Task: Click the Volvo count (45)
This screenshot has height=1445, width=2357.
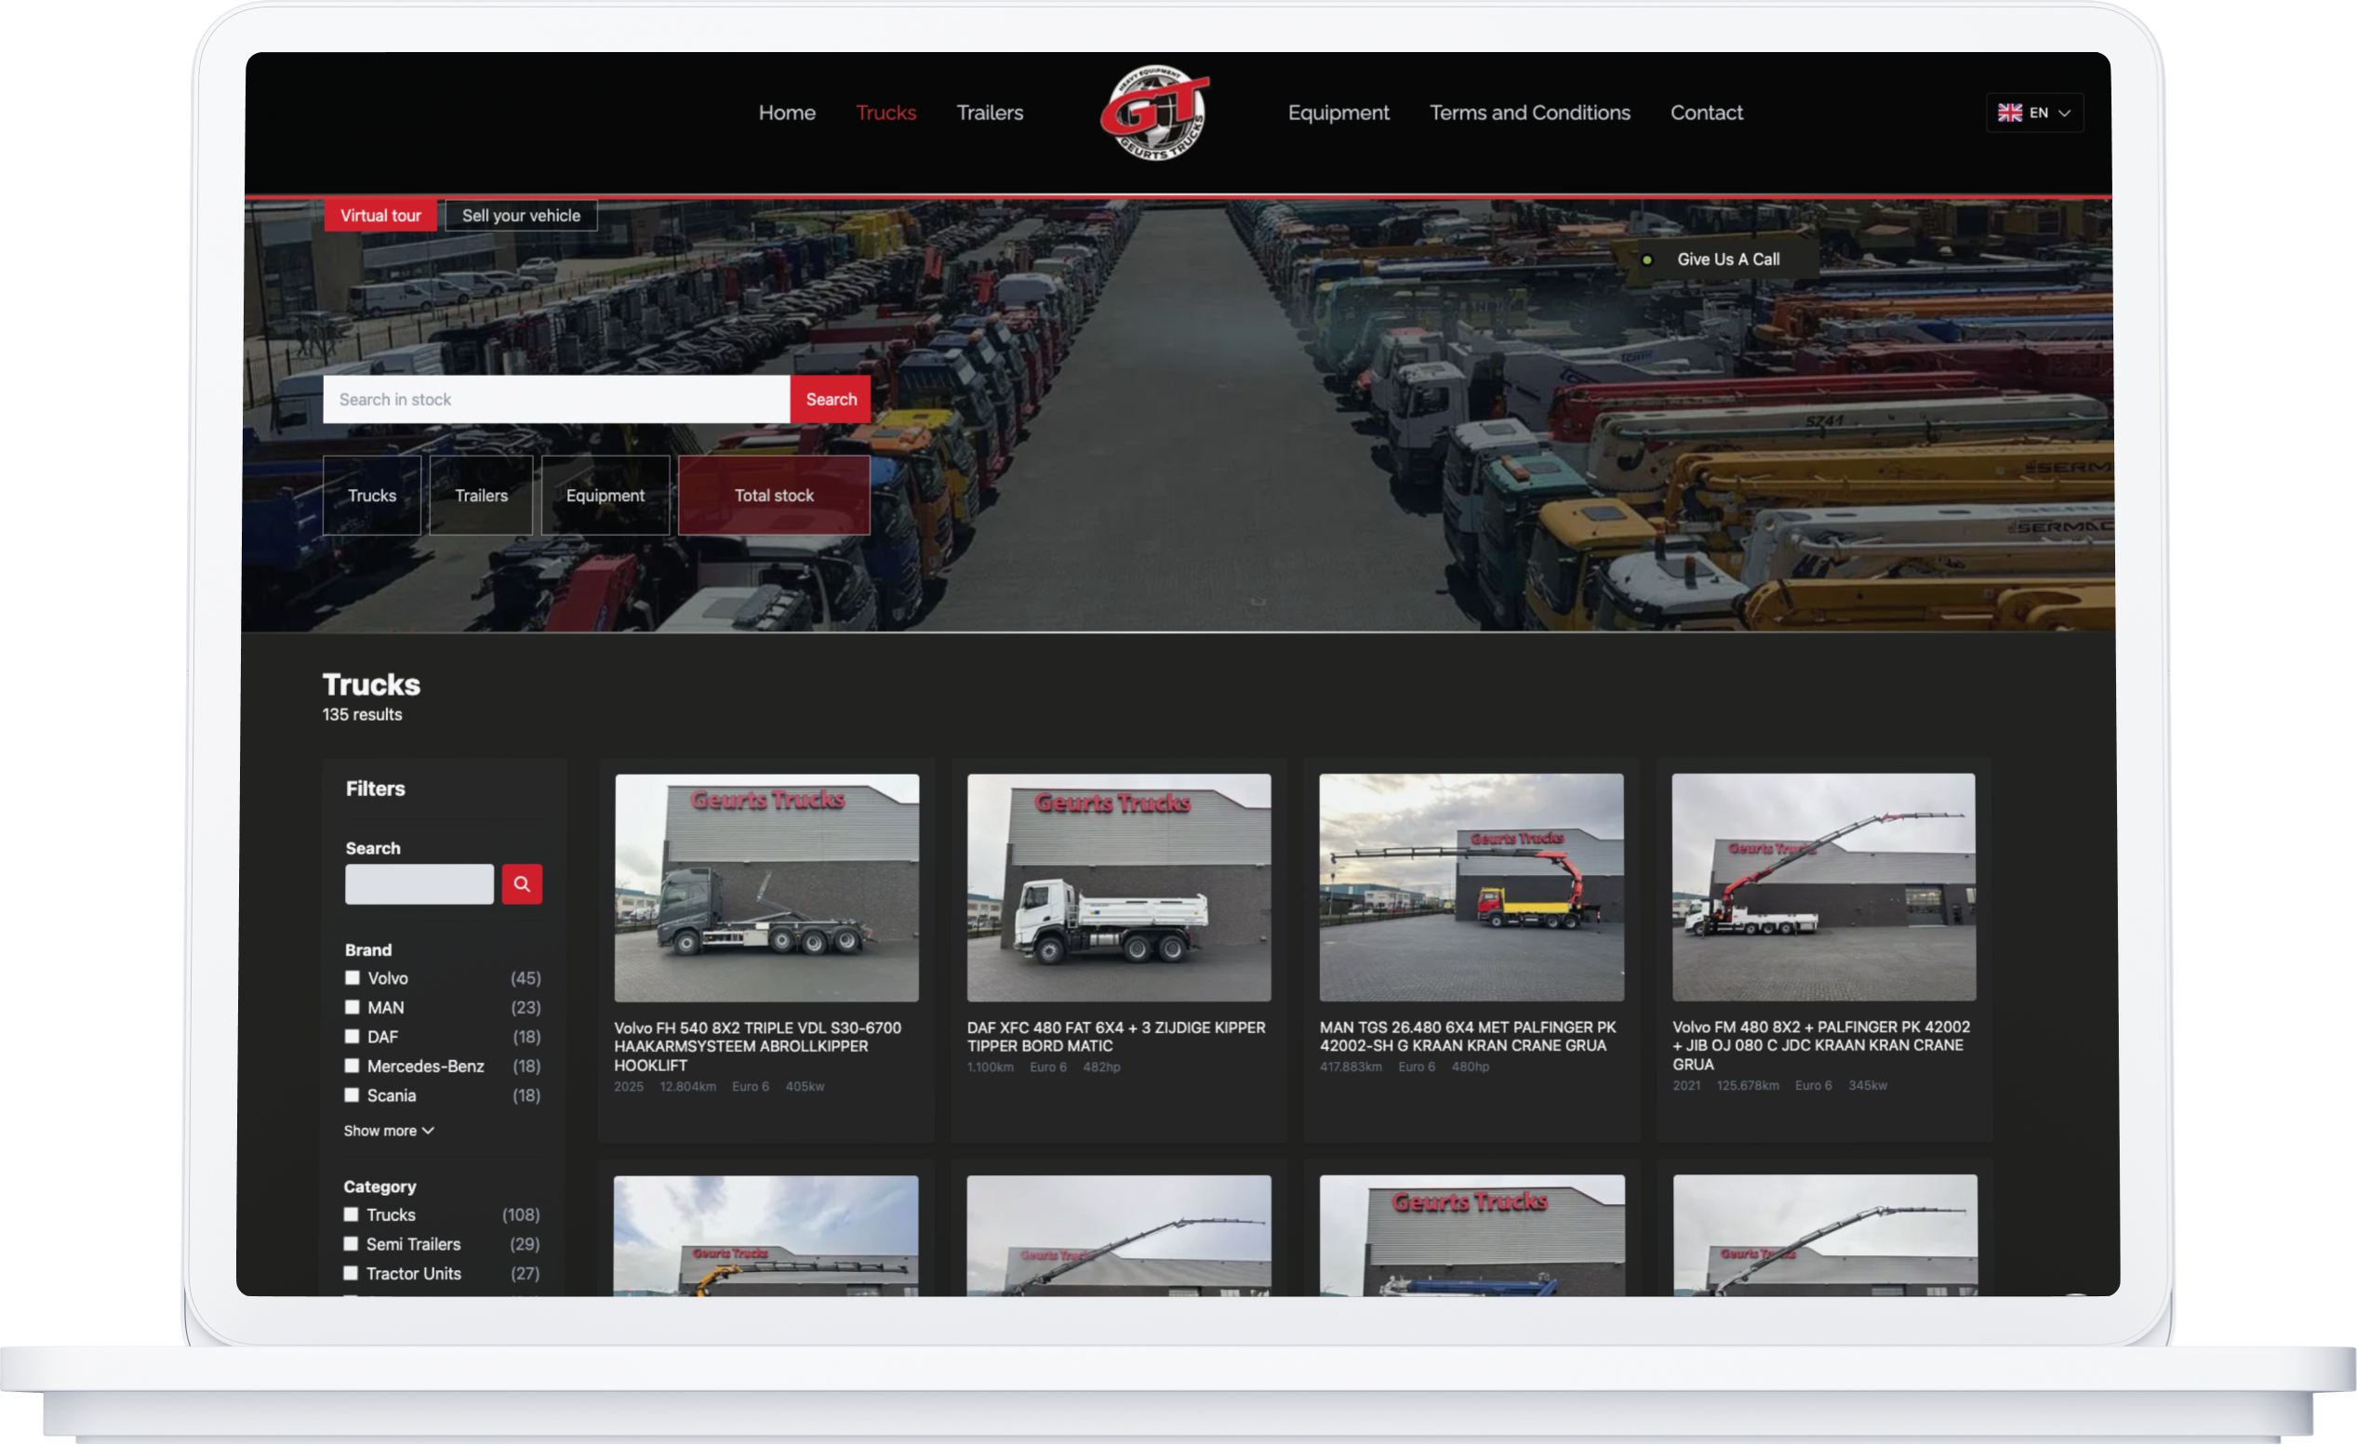Action: point(526,978)
